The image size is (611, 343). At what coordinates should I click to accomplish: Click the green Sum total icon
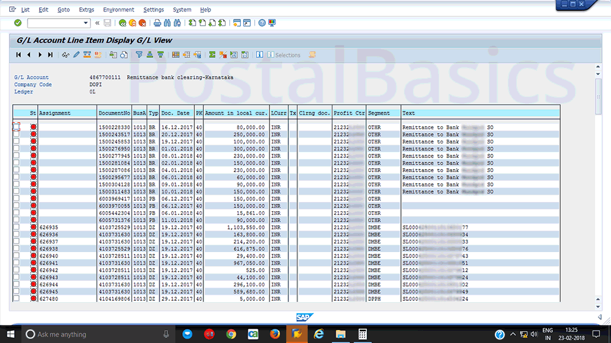tap(212, 55)
